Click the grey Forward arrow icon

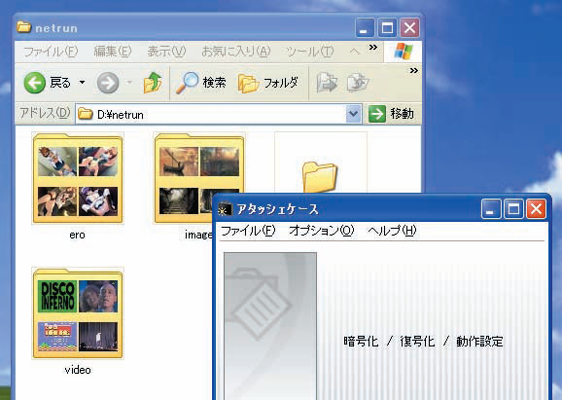click(x=108, y=83)
